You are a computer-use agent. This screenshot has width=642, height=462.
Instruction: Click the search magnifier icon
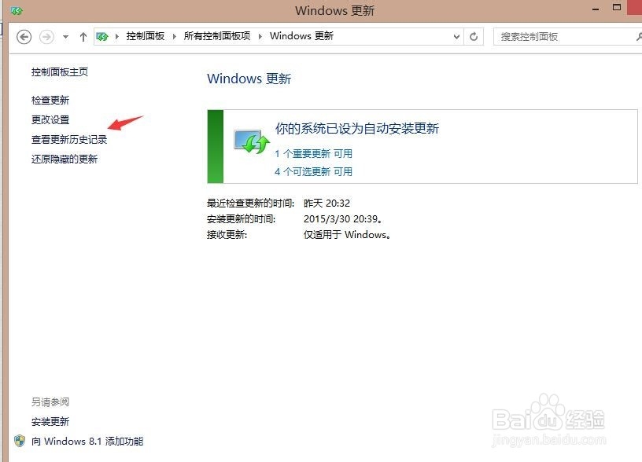point(639,37)
